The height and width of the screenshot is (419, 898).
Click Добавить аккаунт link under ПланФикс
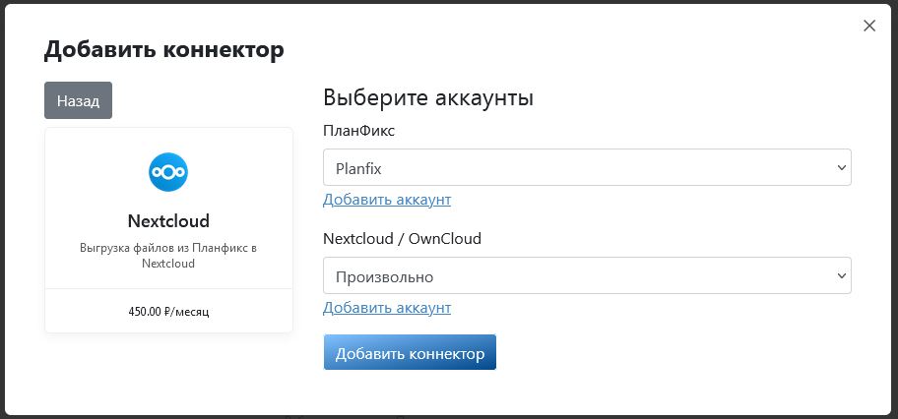pyautogui.click(x=387, y=200)
